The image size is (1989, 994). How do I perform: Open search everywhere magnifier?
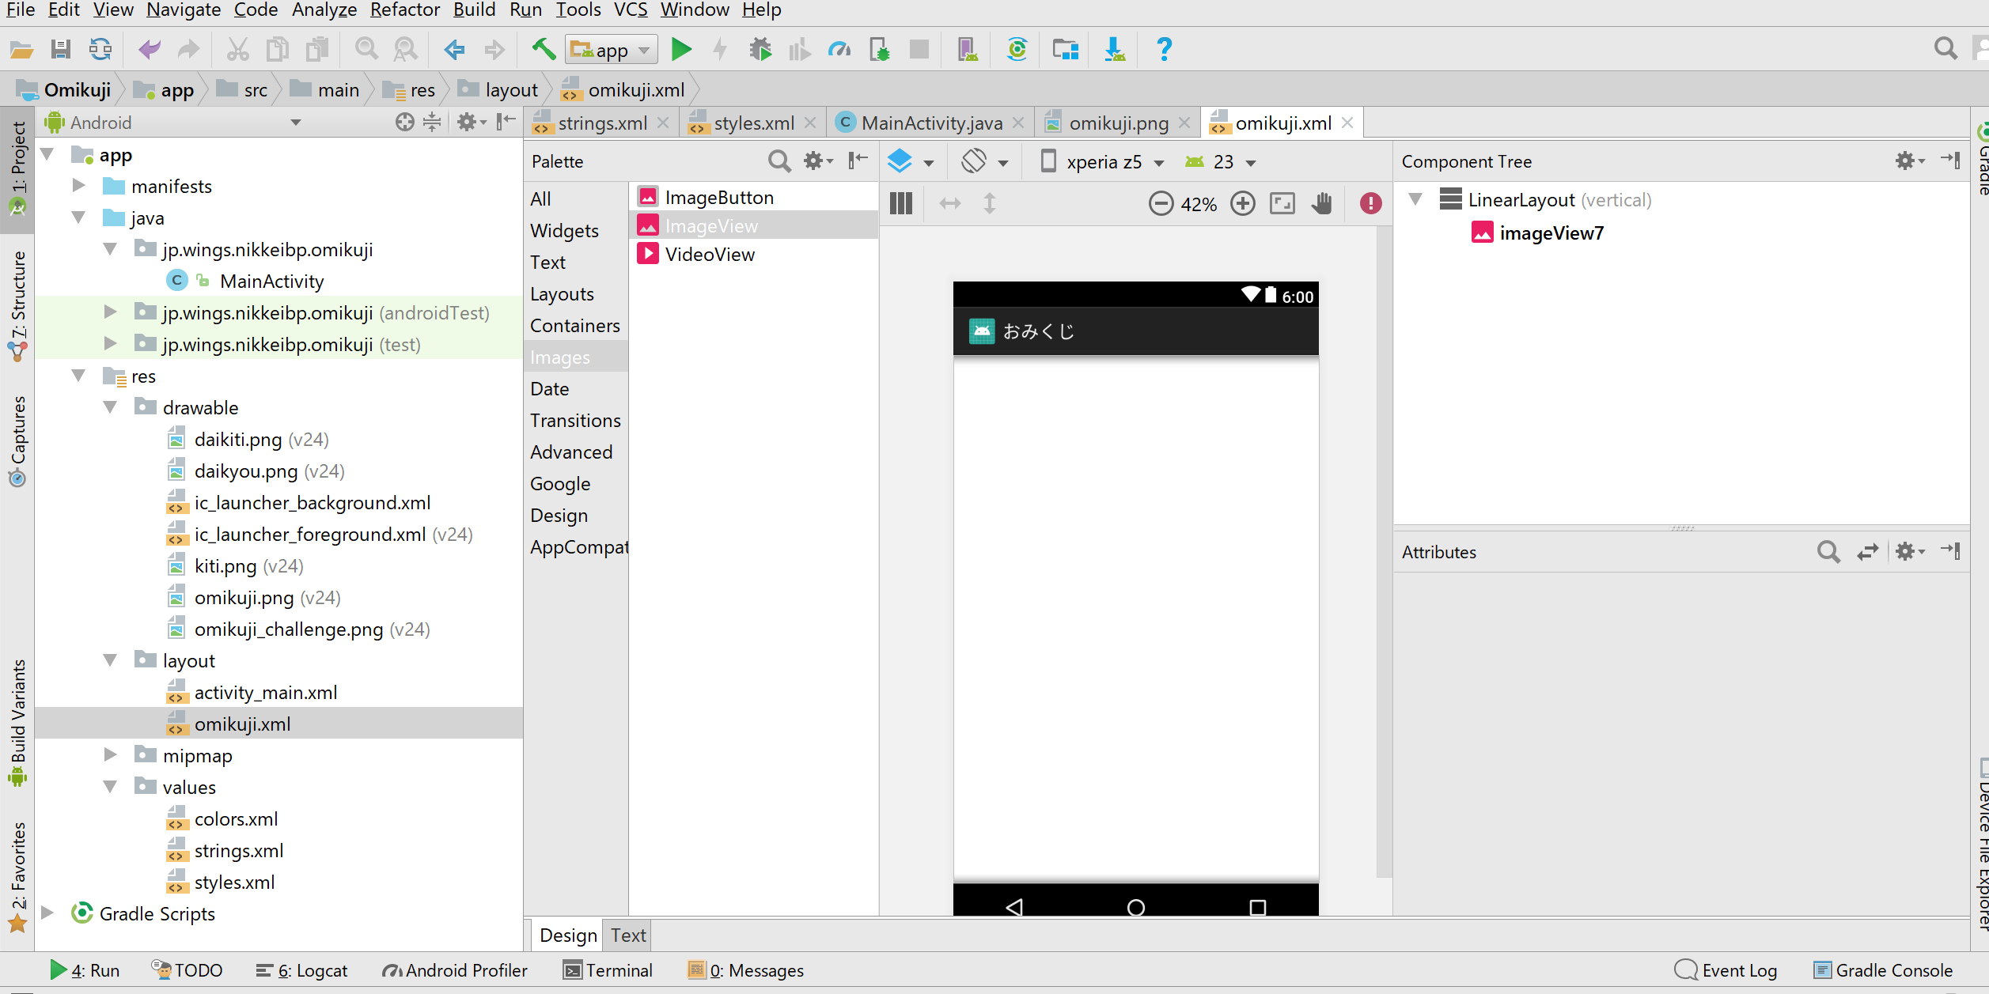(1944, 49)
